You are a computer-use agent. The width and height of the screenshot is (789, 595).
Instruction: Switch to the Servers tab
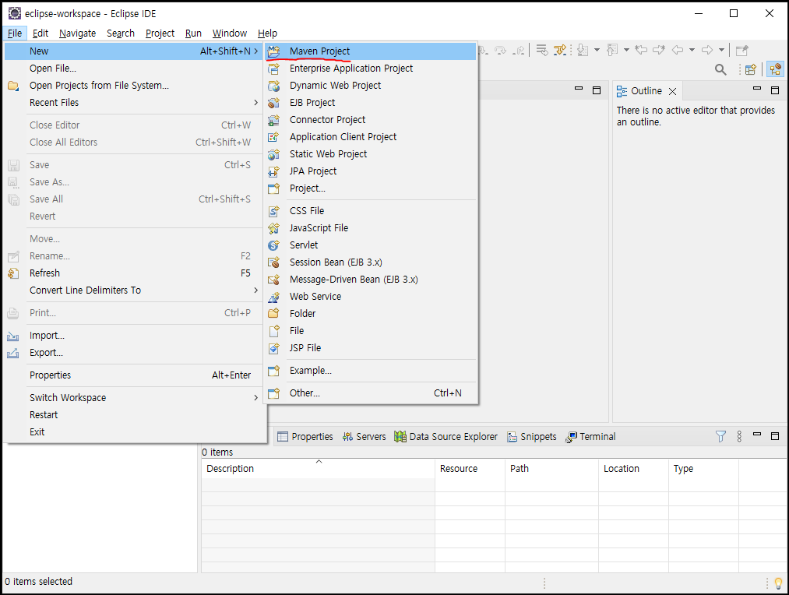coord(365,437)
